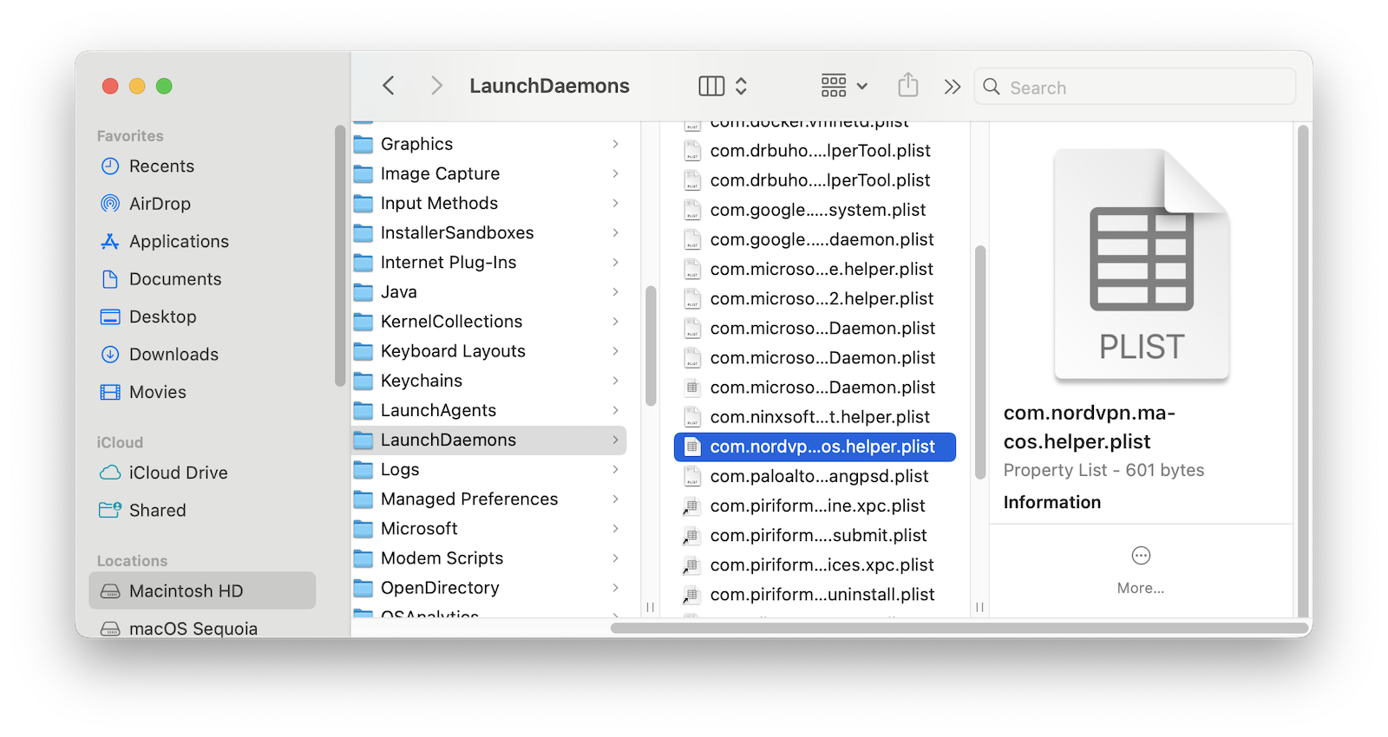
Task: Select com.ninxsoft...t.helper.plist file
Action: tap(815, 417)
